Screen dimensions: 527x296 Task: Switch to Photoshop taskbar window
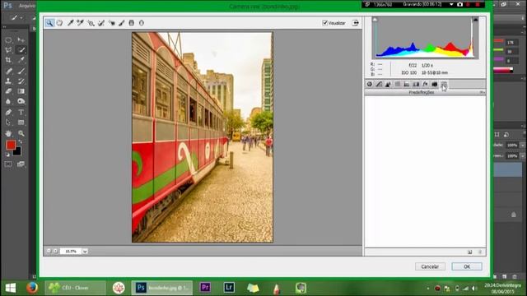[x=162, y=288]
